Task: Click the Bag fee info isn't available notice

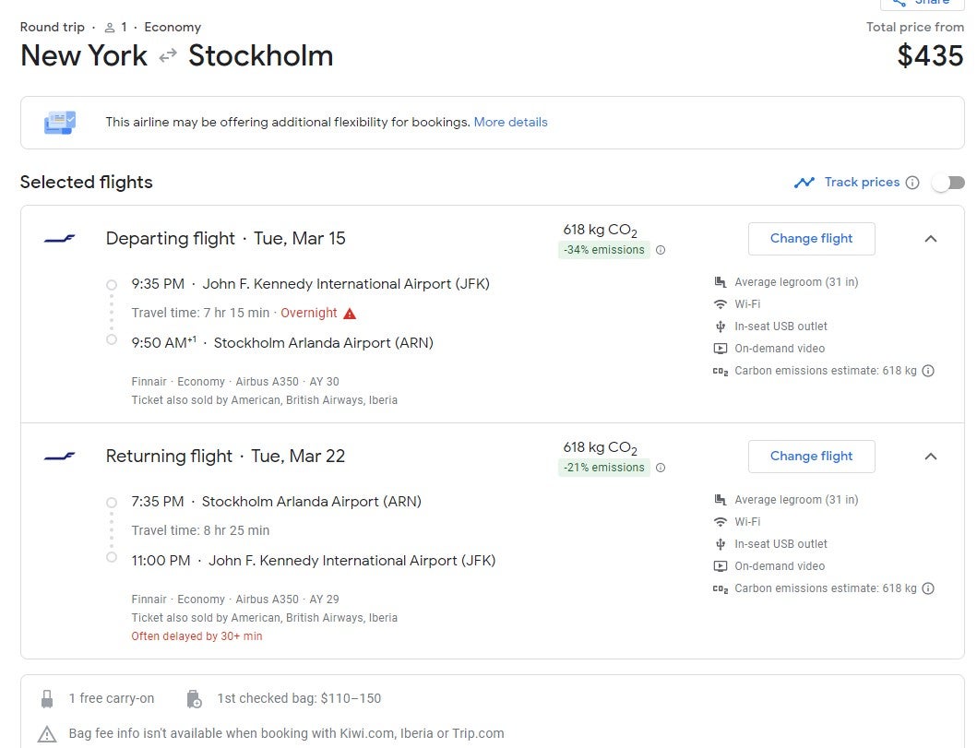Action: pyautogui.click(x=287, y=733)
